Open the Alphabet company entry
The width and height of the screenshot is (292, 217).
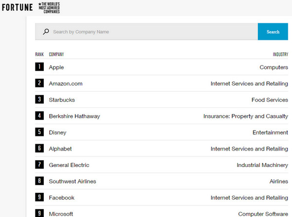pyautogui.click(x=60, y=149)
